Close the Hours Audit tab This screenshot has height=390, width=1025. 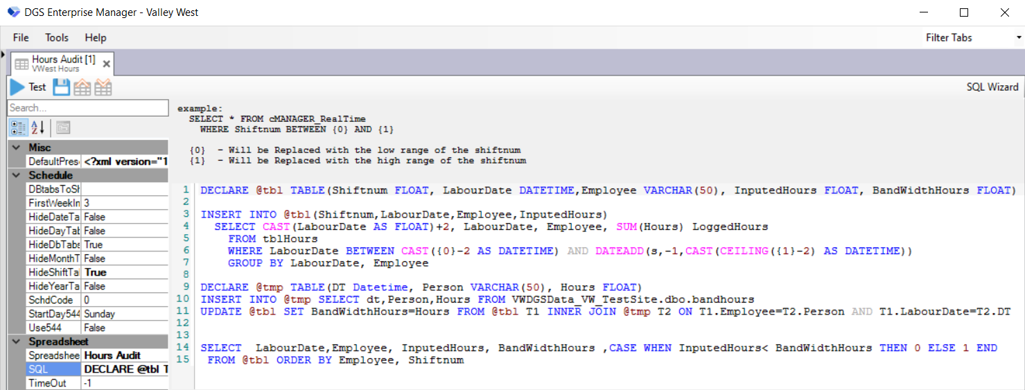[107, 64]
